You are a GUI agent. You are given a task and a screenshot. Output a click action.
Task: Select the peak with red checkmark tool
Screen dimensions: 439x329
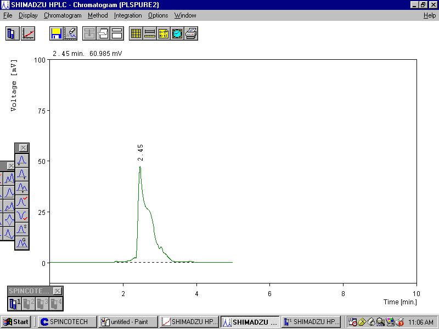pyautogui.click(x=22, y=202)
